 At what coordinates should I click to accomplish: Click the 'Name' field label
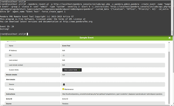tap(11, 46)
